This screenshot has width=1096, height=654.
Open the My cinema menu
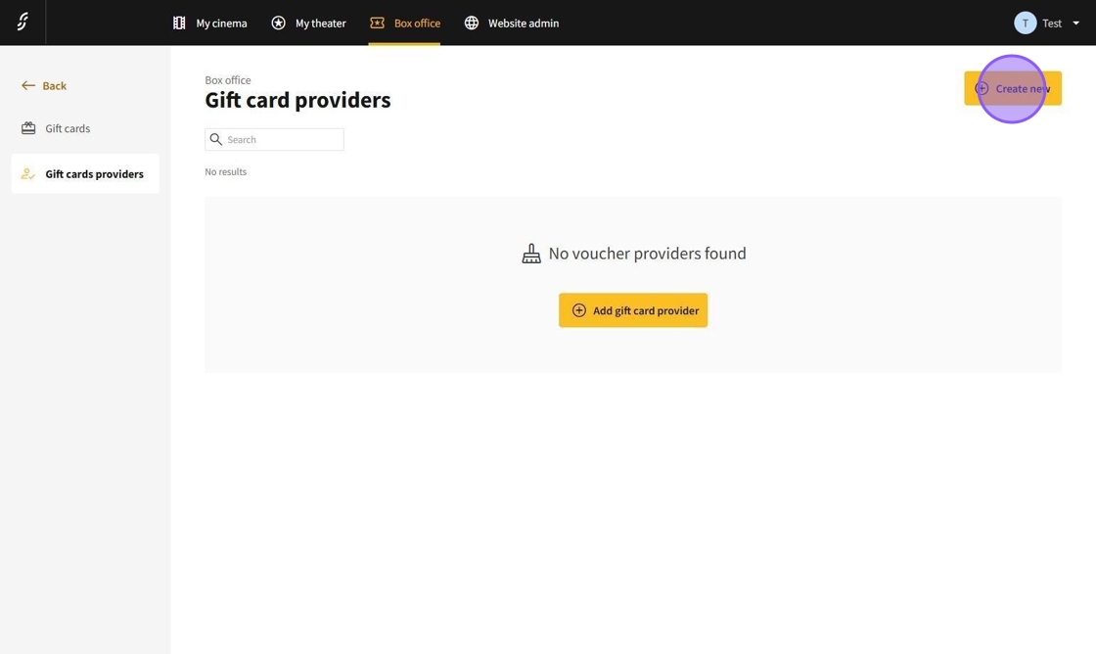pos(221,23)
